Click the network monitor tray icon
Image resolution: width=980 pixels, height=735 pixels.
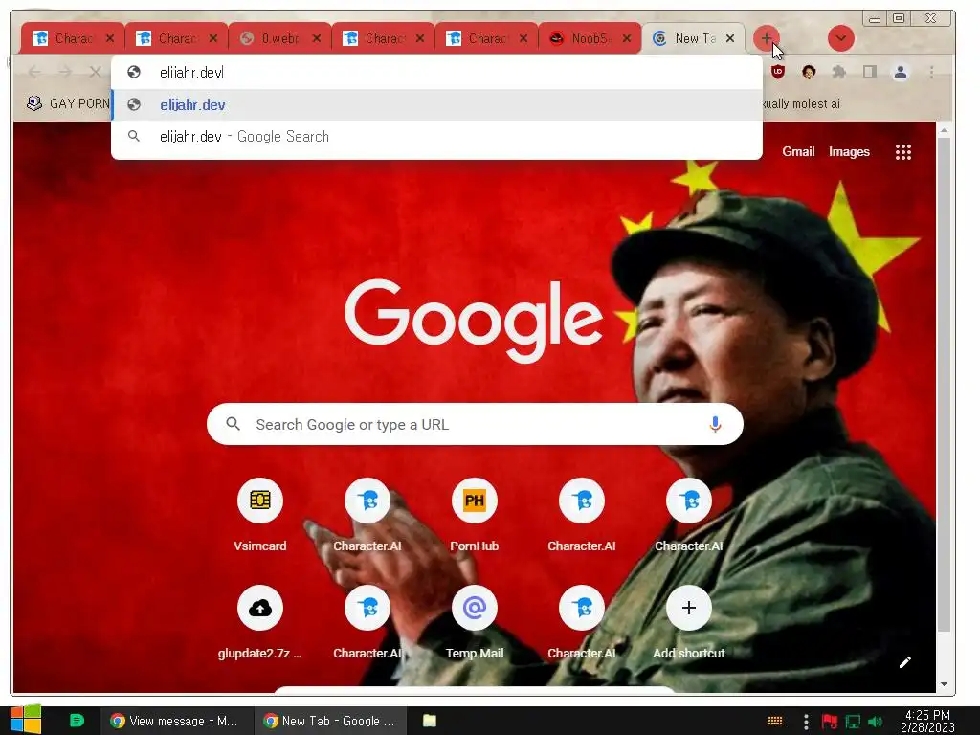[x=853, y=722]
